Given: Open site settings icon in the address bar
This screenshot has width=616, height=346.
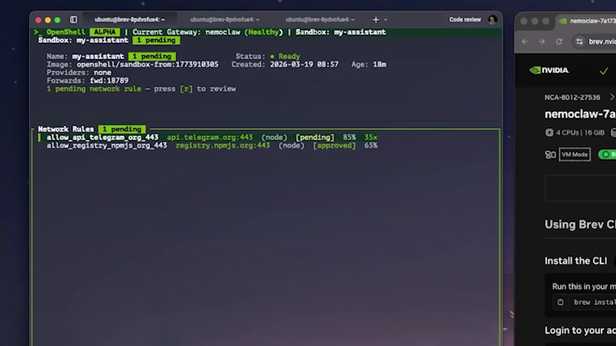Looking at the screenshot, I should [x=579, y=41].
